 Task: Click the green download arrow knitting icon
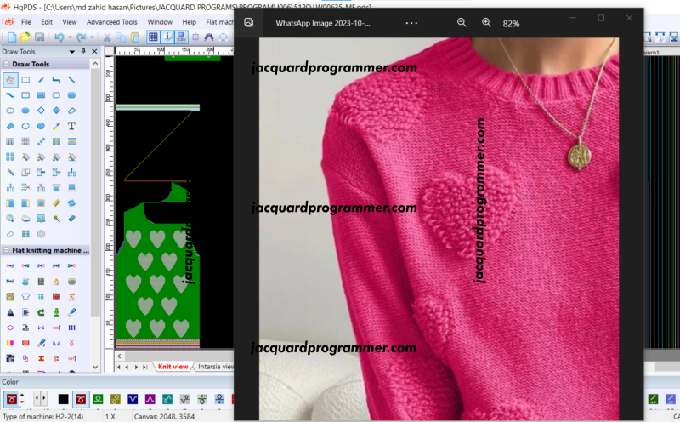coord(56,312)
